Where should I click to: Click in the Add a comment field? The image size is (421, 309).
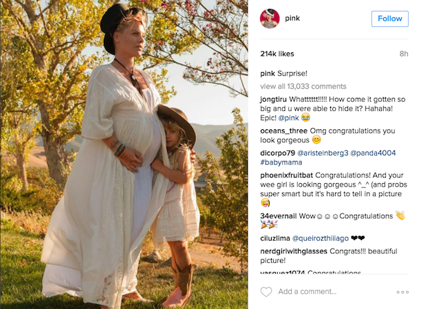tap(307, 292)
